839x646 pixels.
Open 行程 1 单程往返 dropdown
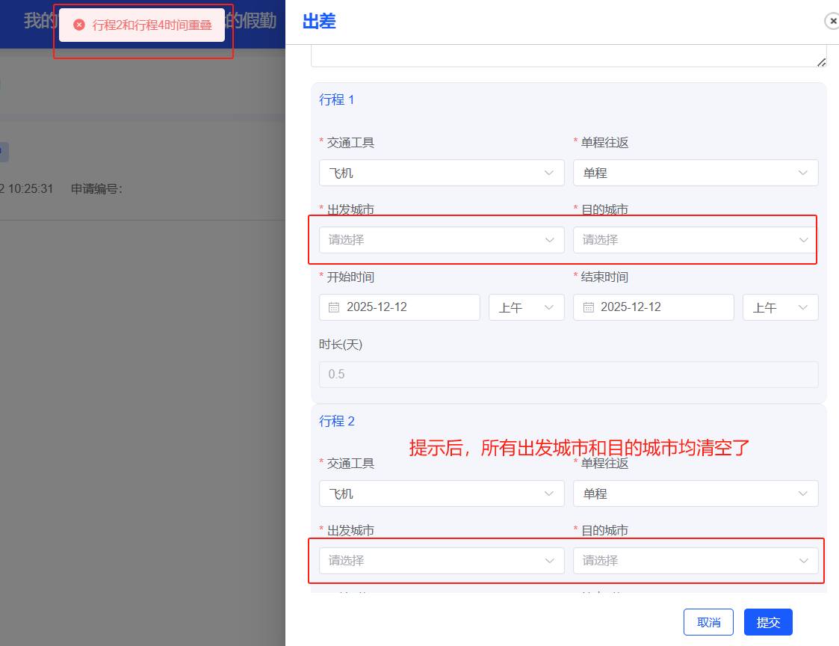tap(695, 173)
